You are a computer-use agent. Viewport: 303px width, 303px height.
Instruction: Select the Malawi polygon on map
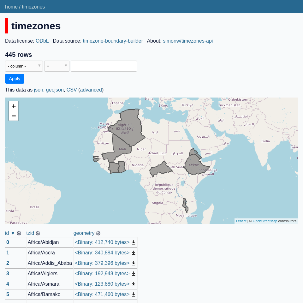(185, 205)
